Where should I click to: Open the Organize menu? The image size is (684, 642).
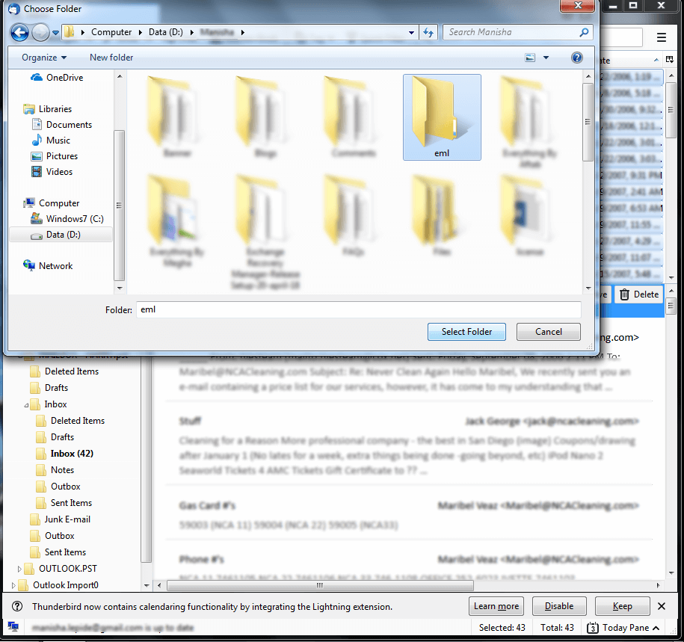click(x=44, y=58)
